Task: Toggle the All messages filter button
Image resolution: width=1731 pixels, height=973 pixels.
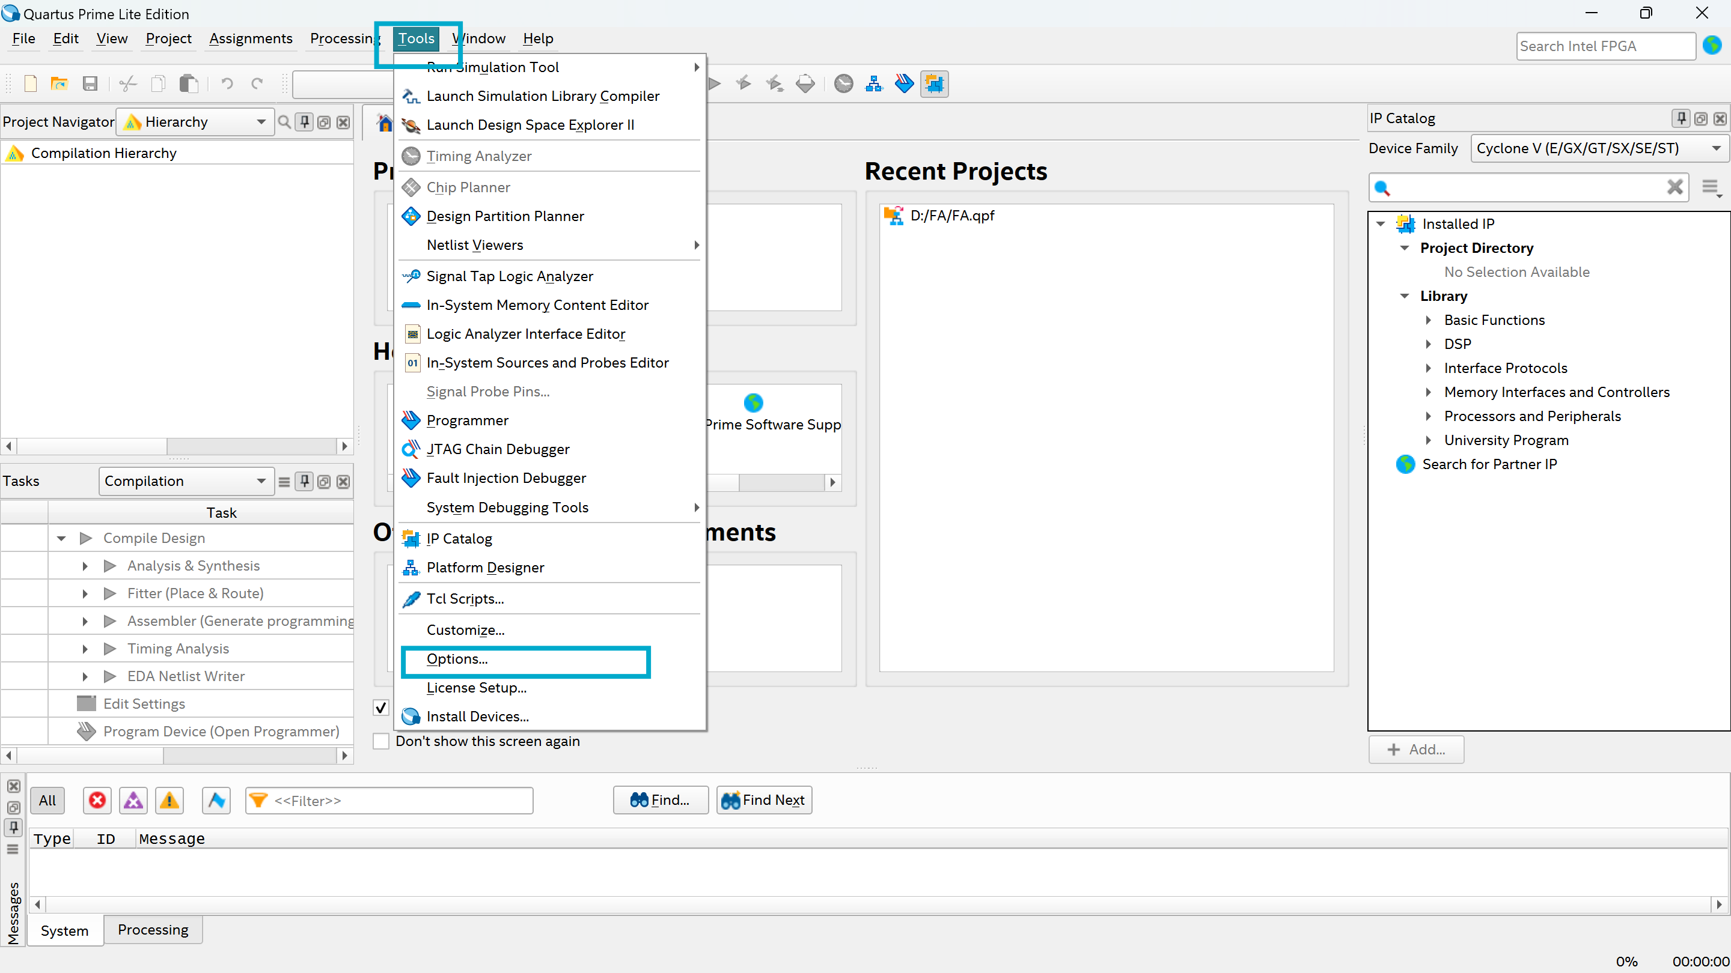Action: 47,800
